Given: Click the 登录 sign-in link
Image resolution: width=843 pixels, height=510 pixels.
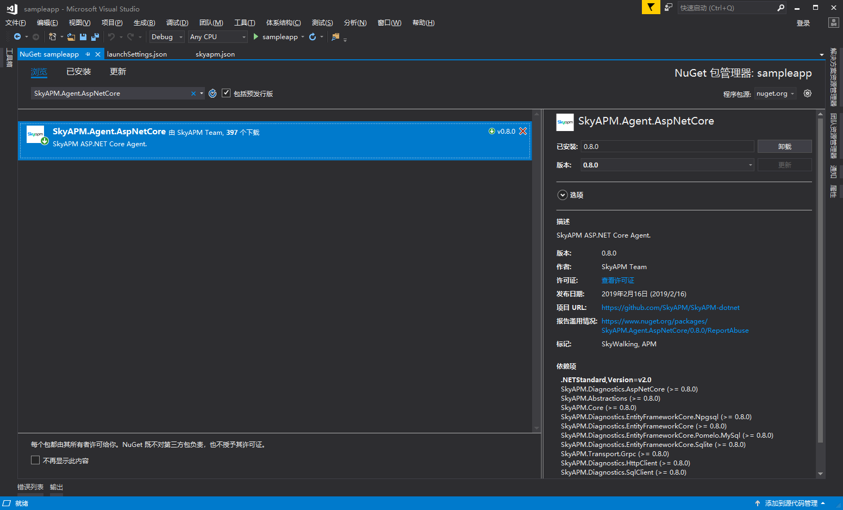Looking at the screenshot, I should click(803, 23).
